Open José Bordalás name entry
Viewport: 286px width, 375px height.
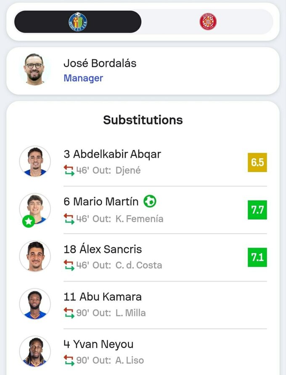(100, 64)
